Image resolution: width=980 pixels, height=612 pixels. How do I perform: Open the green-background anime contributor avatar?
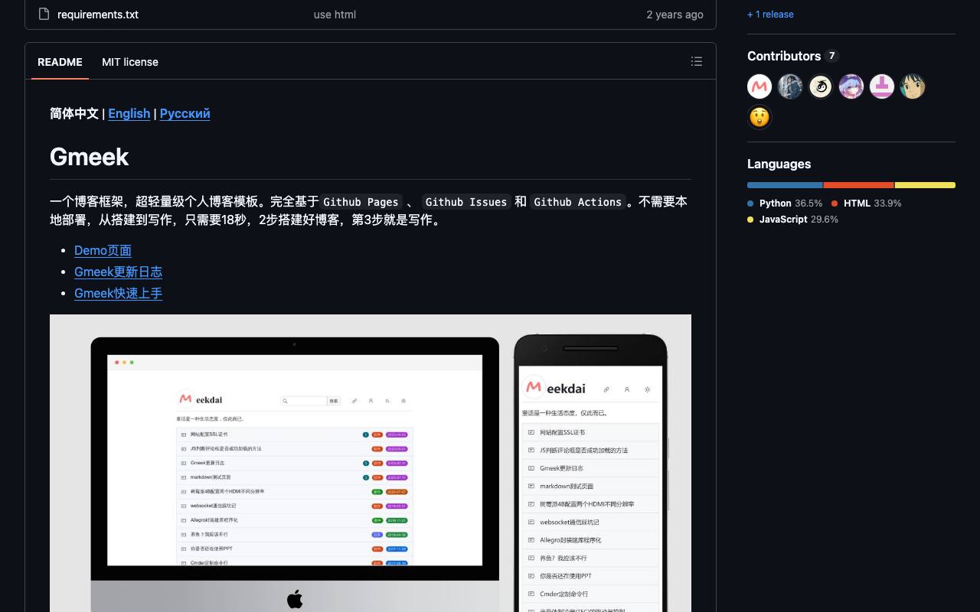point(913,86)
